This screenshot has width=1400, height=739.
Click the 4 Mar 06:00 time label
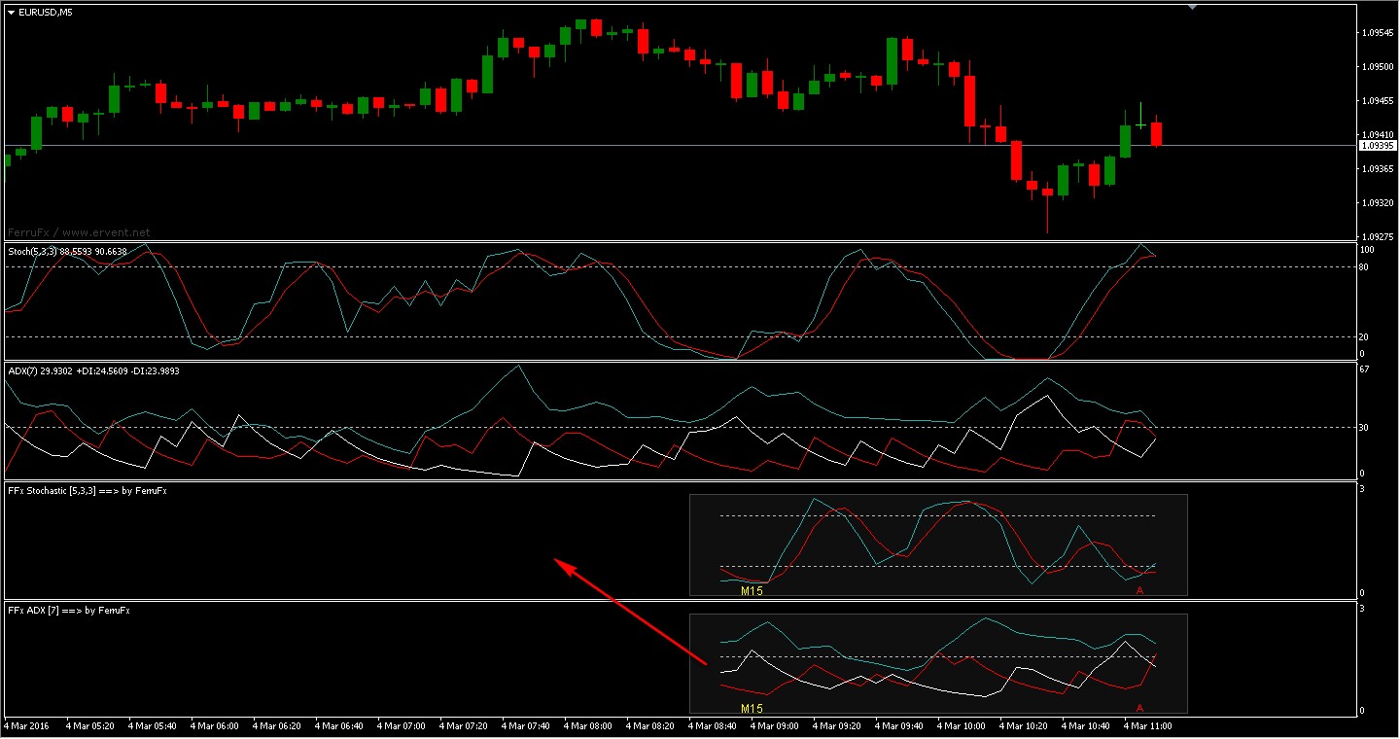pos(214,725)
